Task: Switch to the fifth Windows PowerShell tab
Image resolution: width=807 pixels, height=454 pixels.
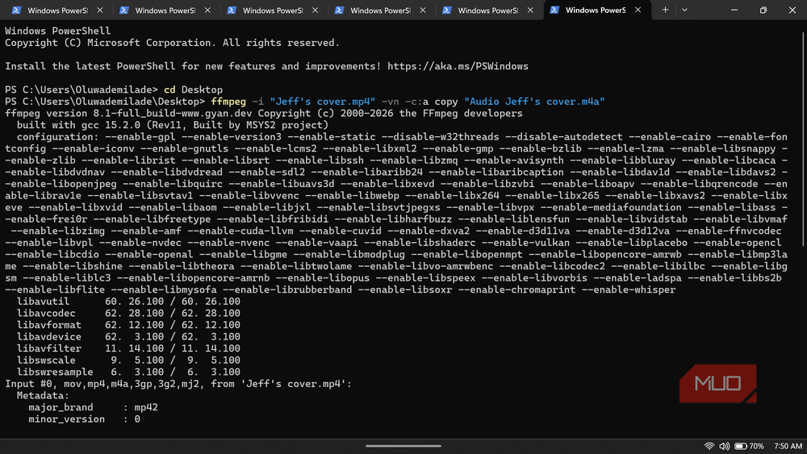Action: click(x=487, y=10)
